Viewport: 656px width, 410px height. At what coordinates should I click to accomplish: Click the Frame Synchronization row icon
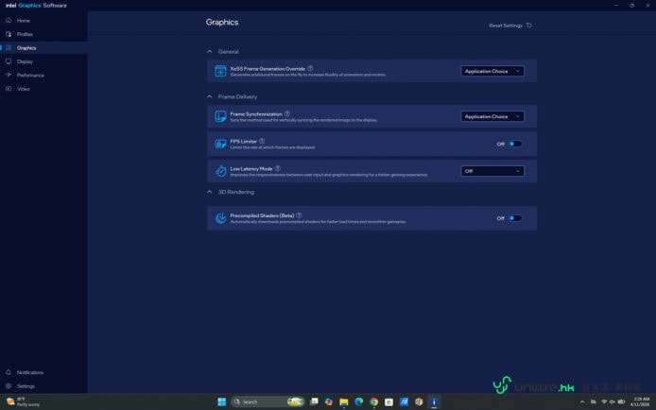coord(220,116)
